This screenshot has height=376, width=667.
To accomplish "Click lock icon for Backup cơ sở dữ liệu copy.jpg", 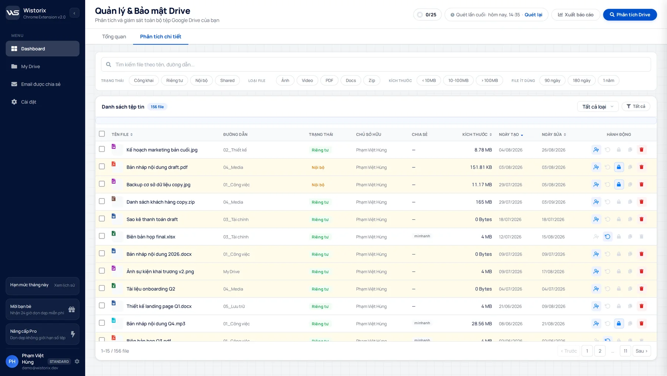I will click(619, 184).
